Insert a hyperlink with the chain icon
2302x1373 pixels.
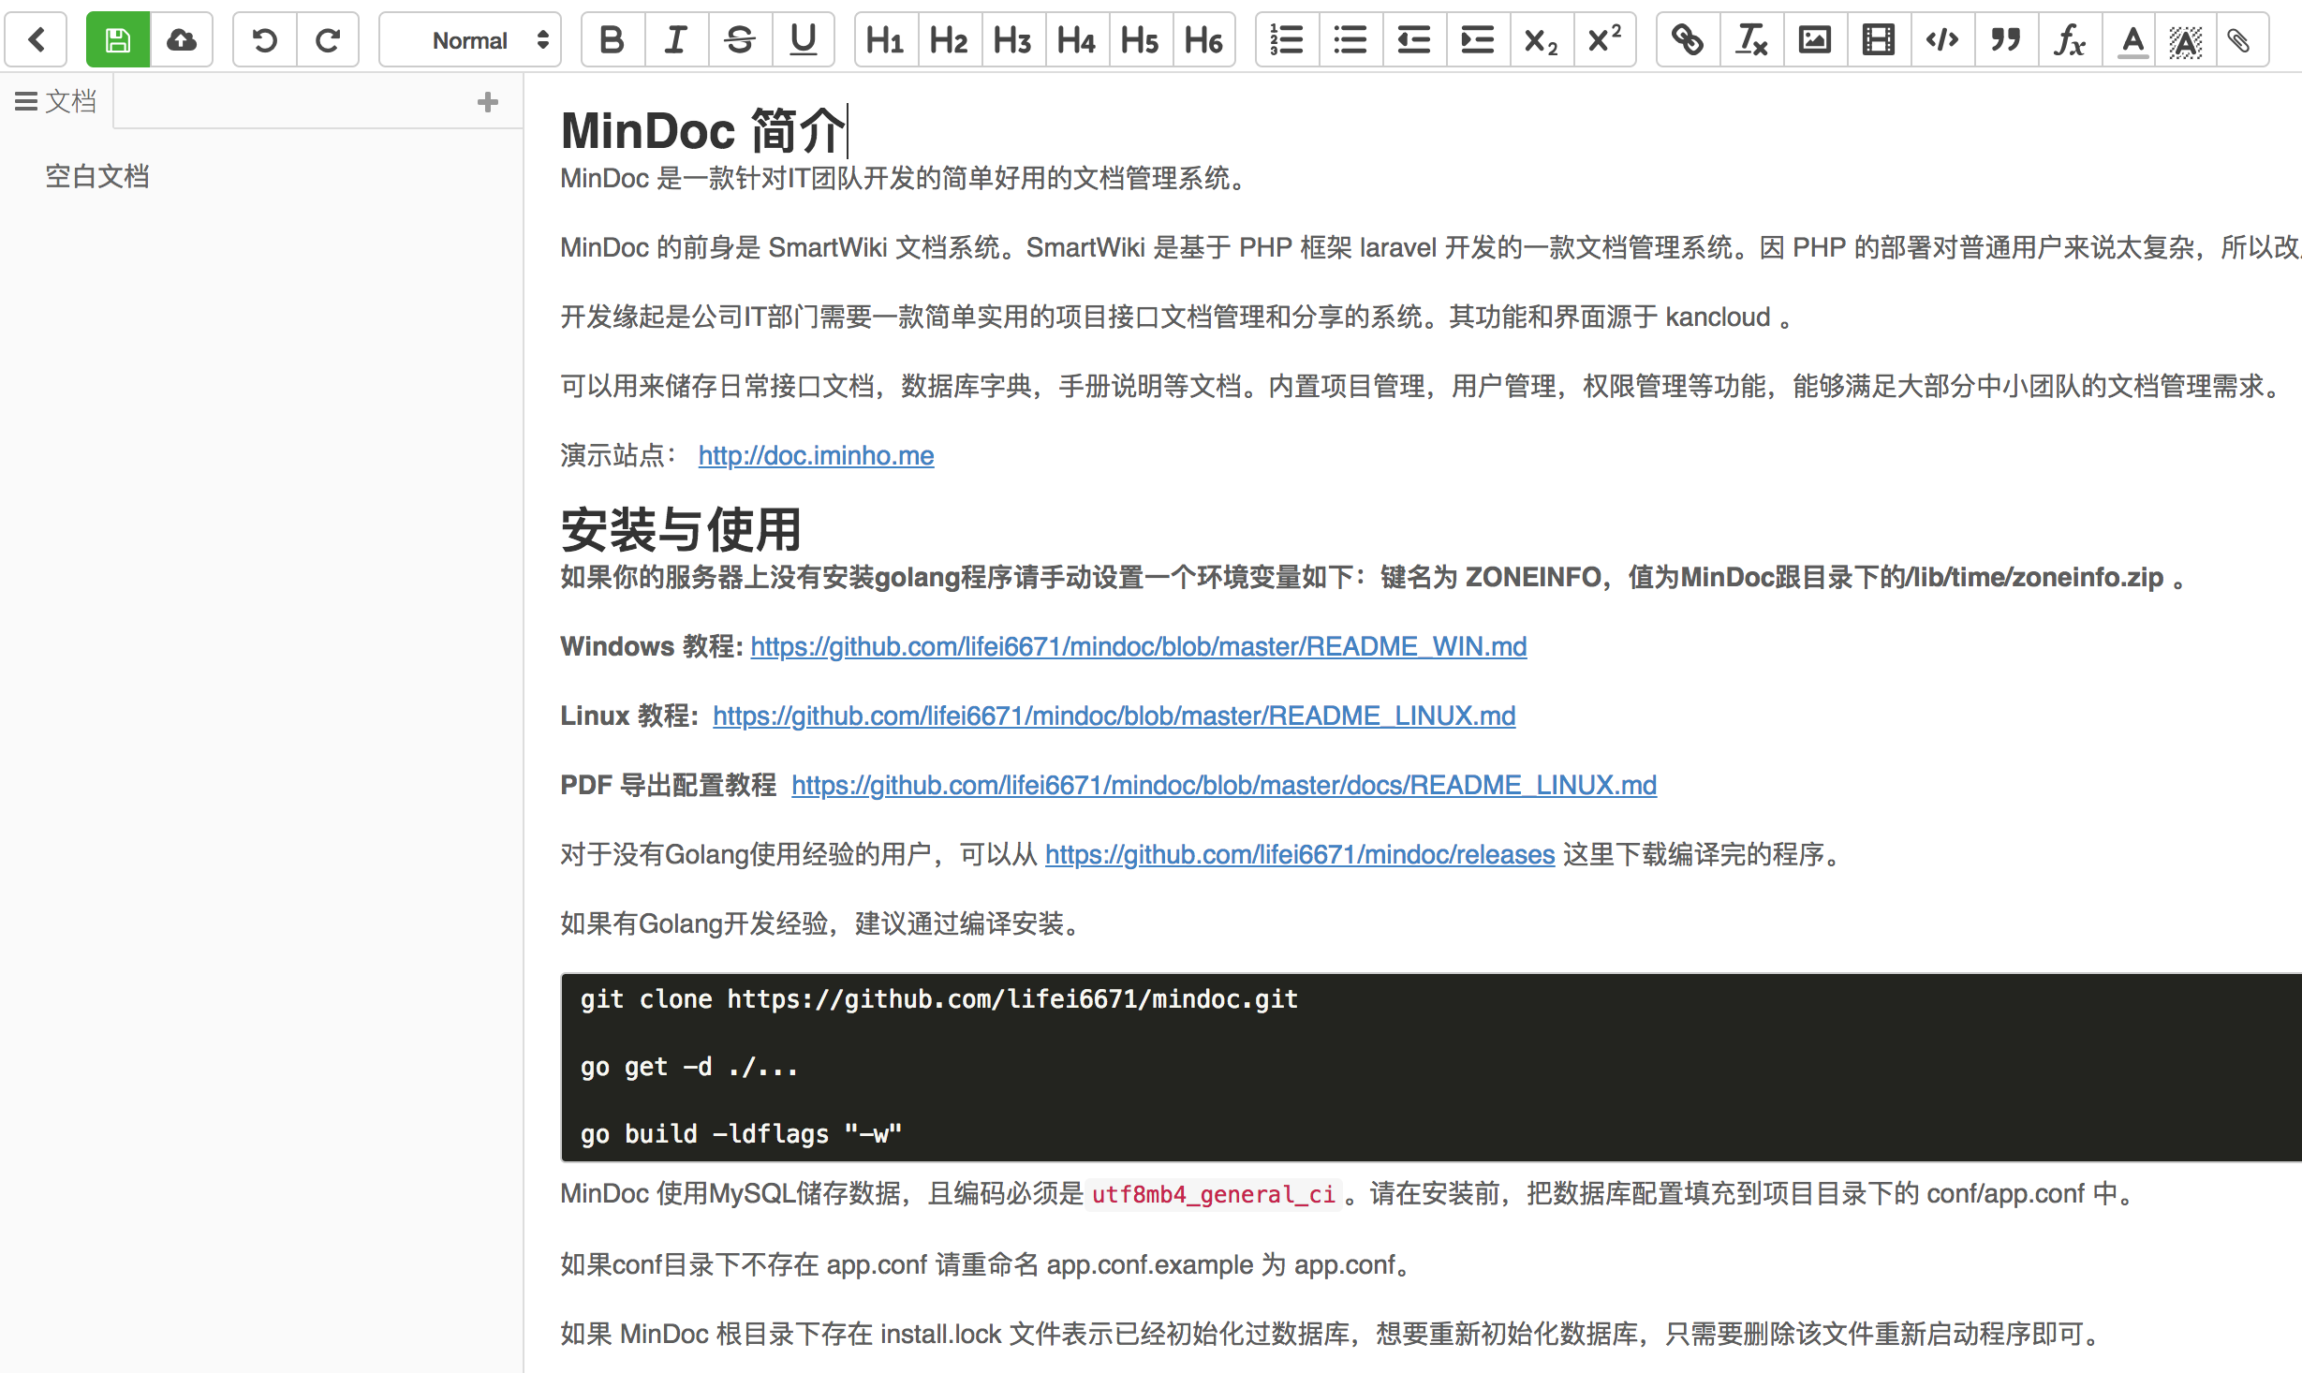[1689, 39]
